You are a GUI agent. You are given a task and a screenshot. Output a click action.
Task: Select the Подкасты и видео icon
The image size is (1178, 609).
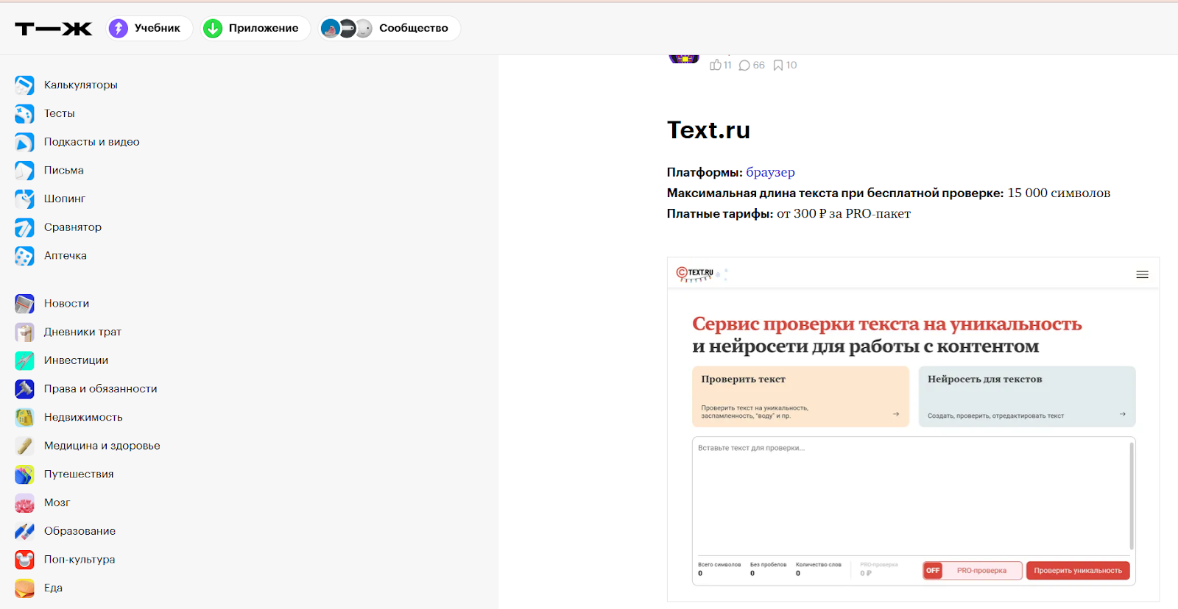24,142
